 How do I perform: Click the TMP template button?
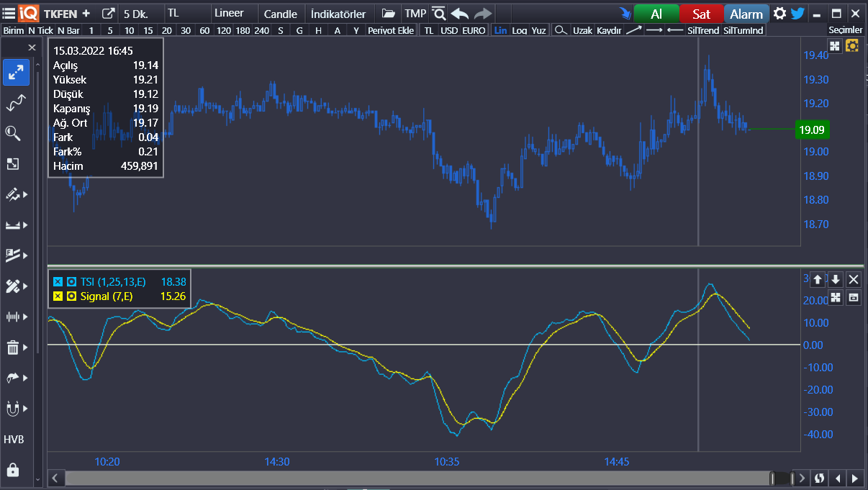(415, 14)
